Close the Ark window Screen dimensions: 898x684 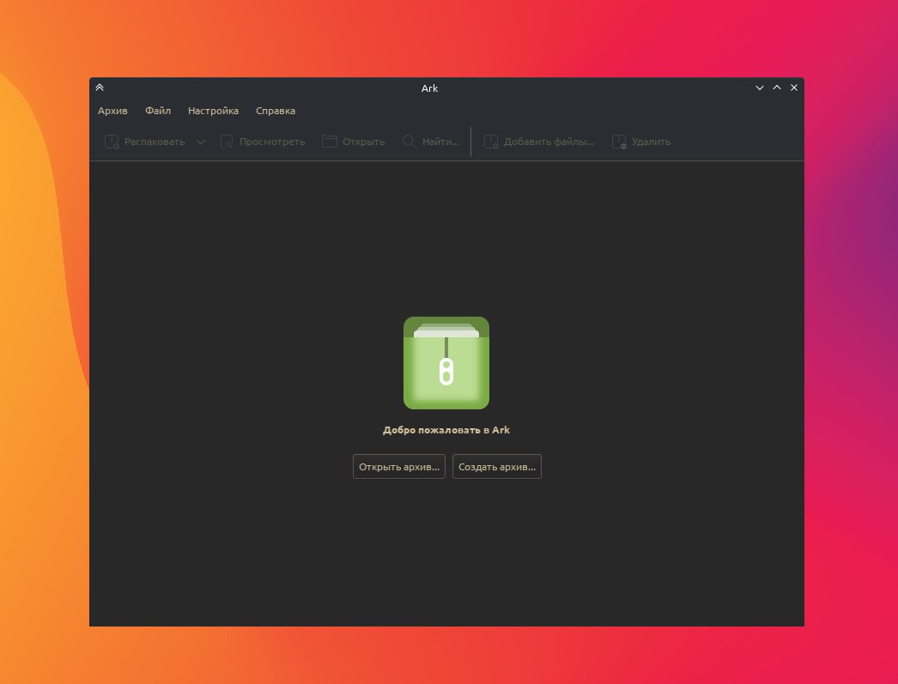(x=794, y=88)
